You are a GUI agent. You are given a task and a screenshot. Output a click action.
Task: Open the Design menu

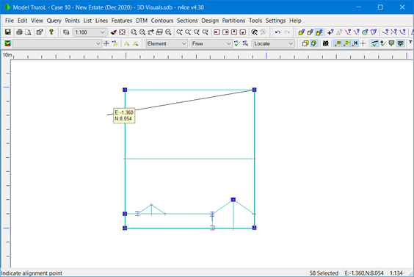(210, 21)
